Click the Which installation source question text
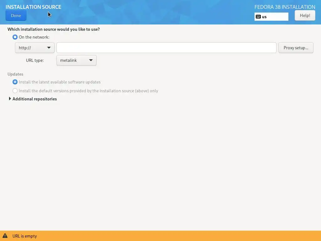This screenshot has height=241, width=321. pos(54,29)
